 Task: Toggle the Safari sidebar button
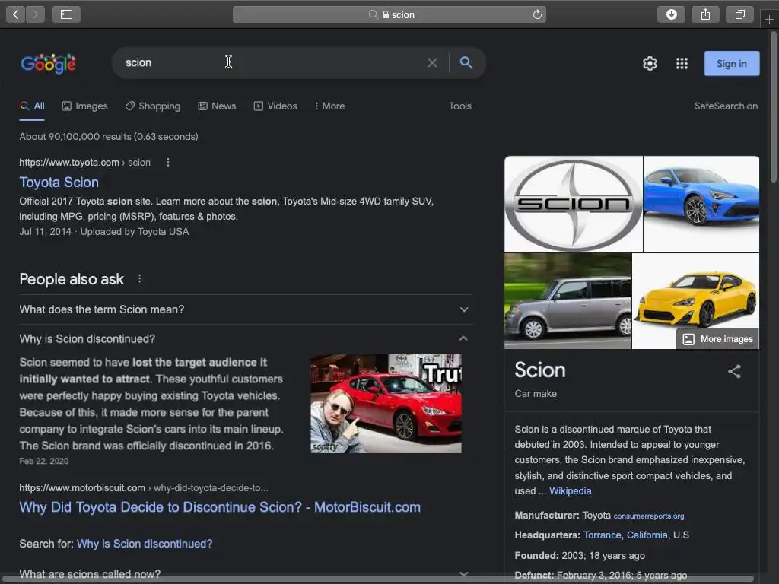[67, 14]
